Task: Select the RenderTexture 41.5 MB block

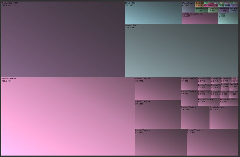Action: [212, 142]
